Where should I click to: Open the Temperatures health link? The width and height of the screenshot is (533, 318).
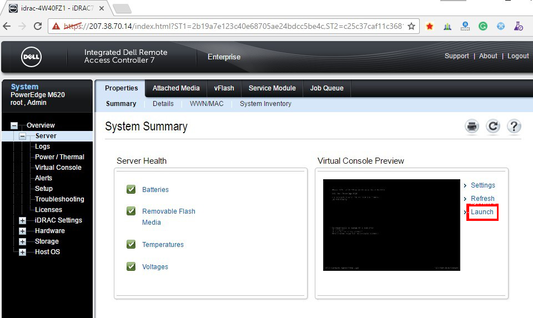pyautogui.click(x=163, y=245)
